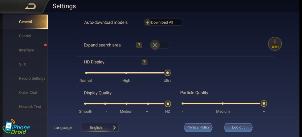Set Particle Quality slider to Medium
This screenshot has width=302, height=137.
(x=223, y=103)
